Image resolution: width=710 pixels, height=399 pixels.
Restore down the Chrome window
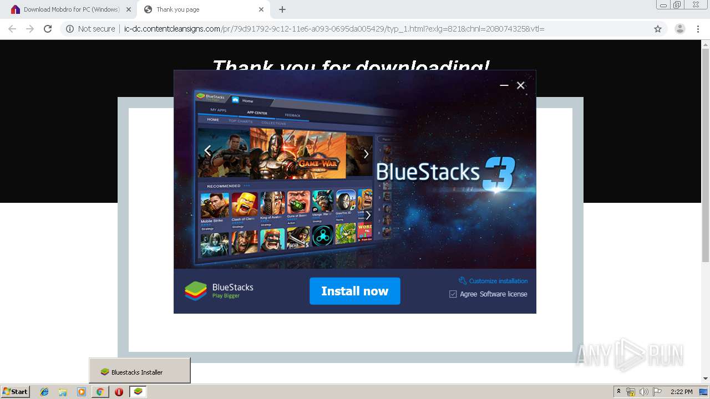pos(677,5)
